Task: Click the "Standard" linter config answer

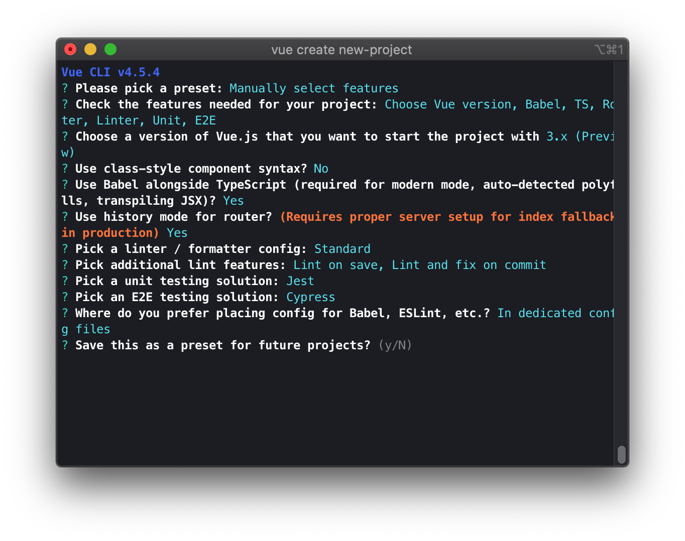Action: point(342,249)
